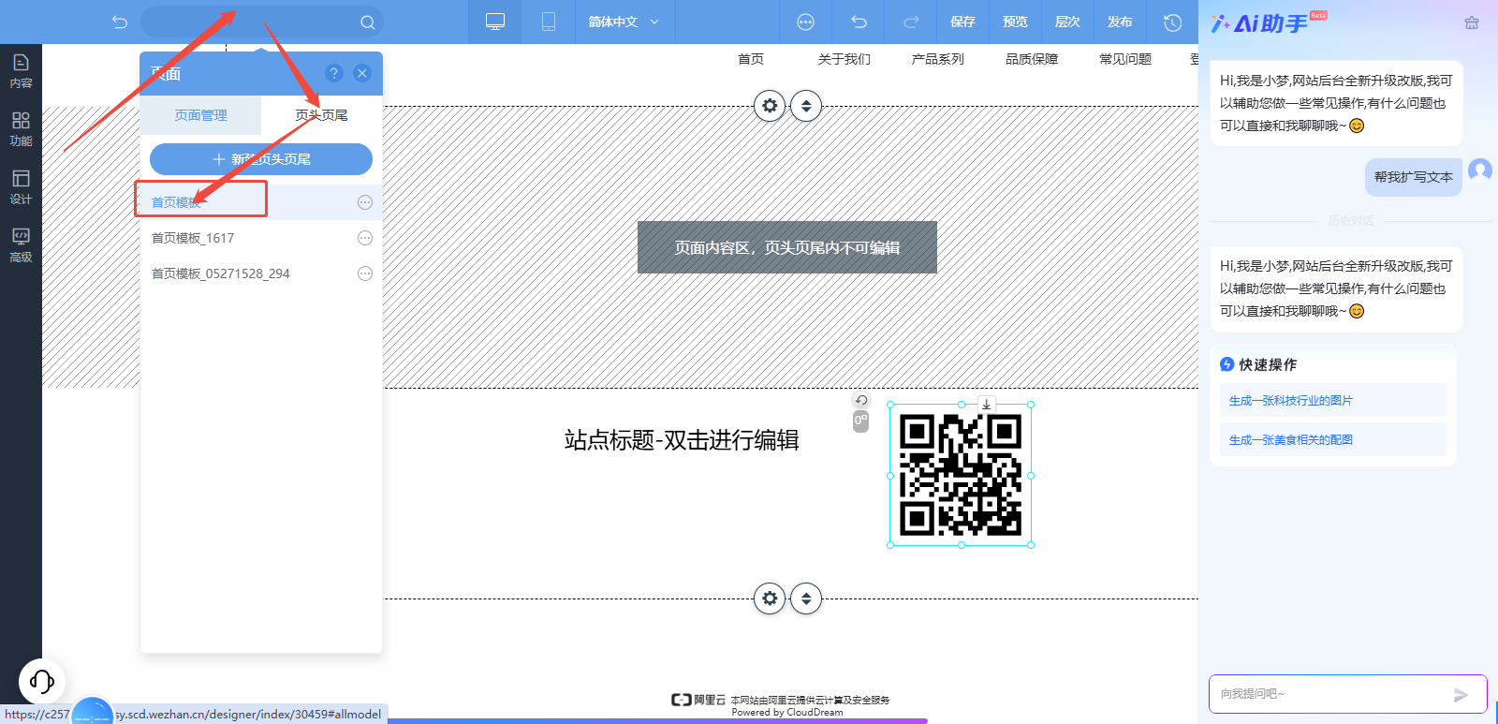
Task: Click the 常见问题 nav menu item
Action: pos(1125,59)
